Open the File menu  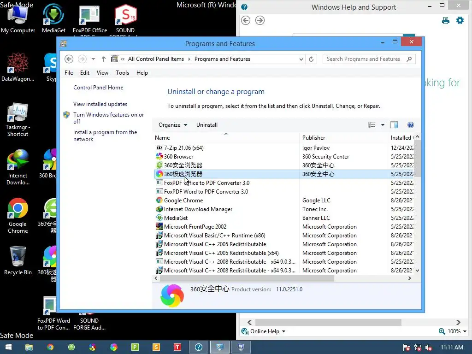click(69, 73)
